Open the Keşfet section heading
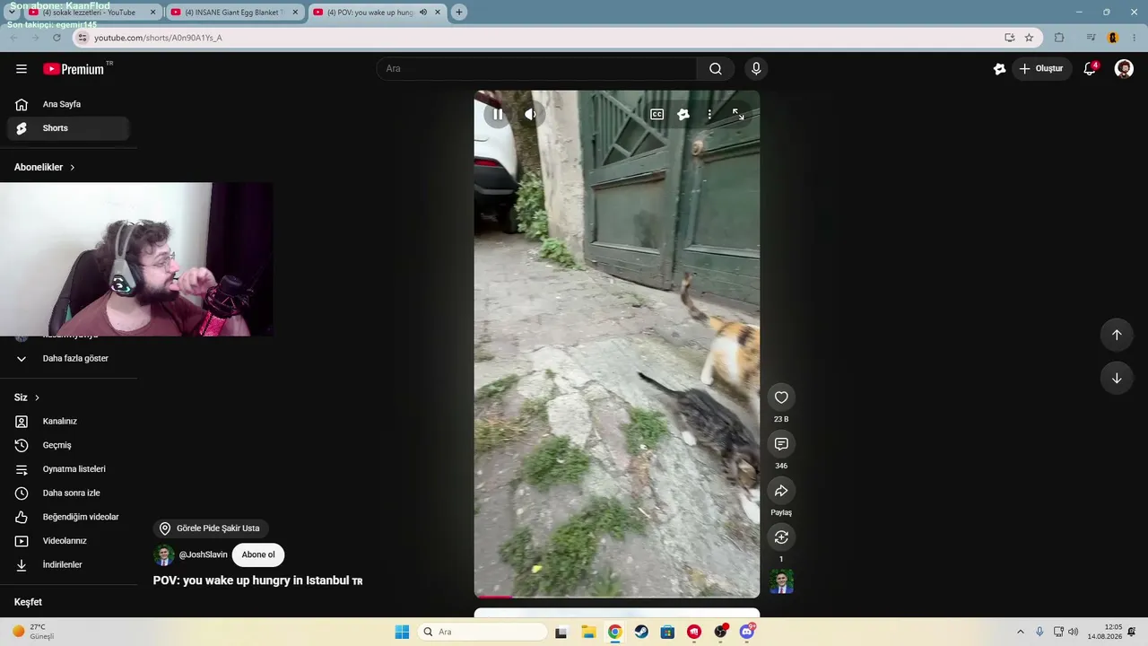The image size is (1148, 646). pyautogui.click(x=28, y=602)
